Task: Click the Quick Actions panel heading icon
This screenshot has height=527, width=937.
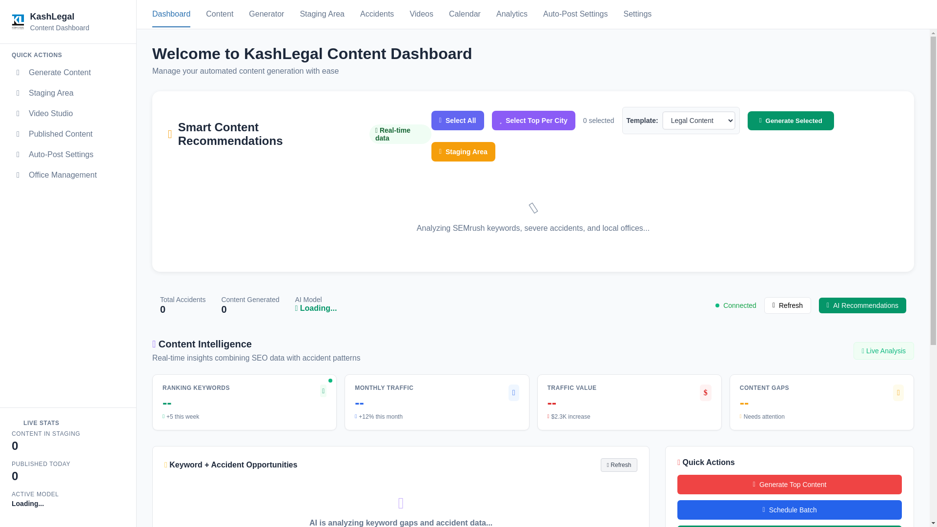Action: (679, 463)
